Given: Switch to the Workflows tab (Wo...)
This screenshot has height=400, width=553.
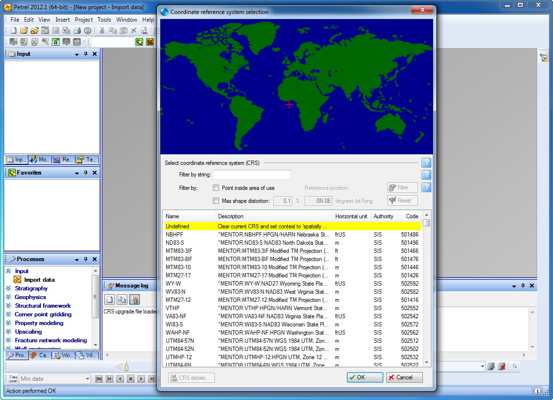Looking at the screenshot, I should pyautogui.click(x=63, y=355).
